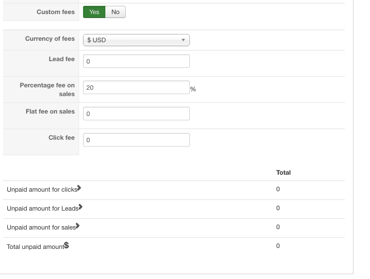The width and height of the screenshot is (370, 279).
Task: Click the Unpaid amount for Leads label
Action: pyautogui.click(x=42, y=209)
